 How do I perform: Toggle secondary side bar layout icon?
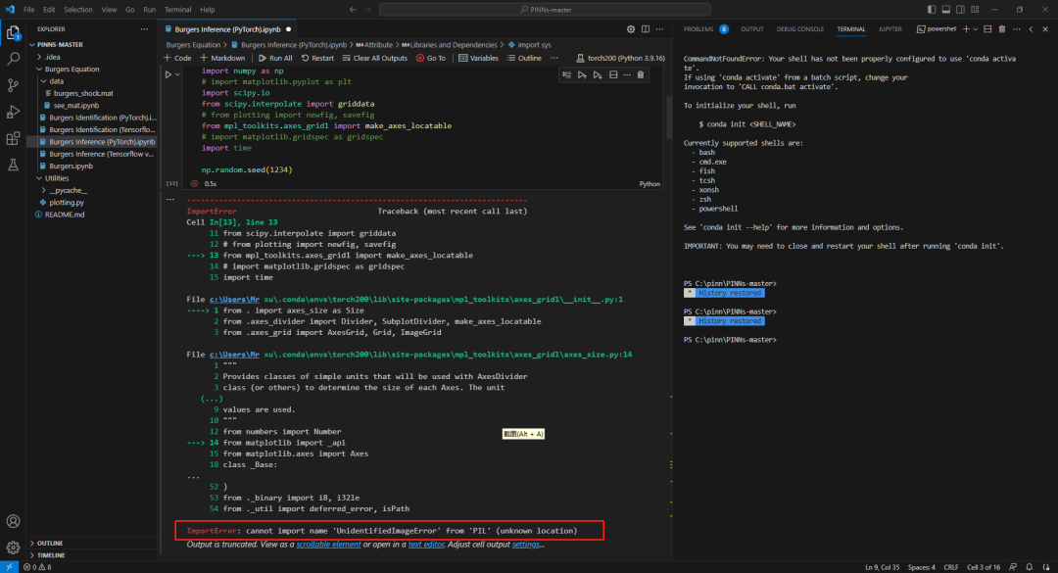pyautogui.click(x=960, y=10)
